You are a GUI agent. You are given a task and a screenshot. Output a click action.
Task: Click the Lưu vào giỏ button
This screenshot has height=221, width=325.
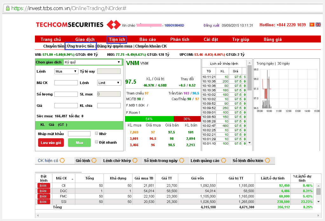pyautogui.click(x=51, y=143)
